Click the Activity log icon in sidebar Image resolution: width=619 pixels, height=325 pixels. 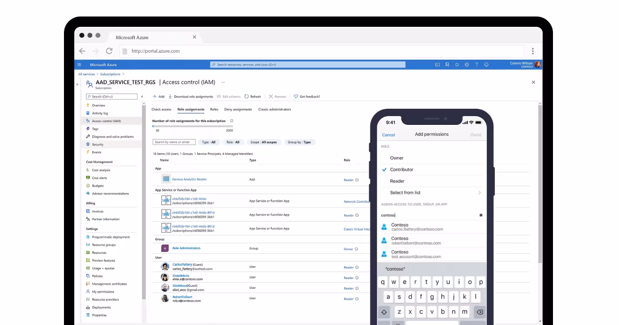coord(88,113)
